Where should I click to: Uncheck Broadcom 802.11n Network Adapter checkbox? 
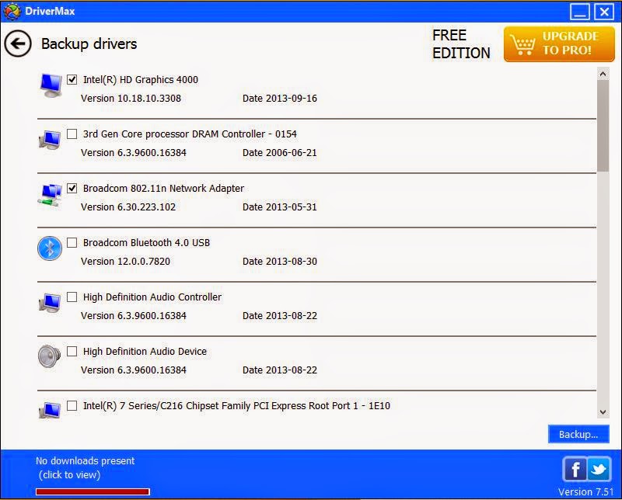(72, 188)
